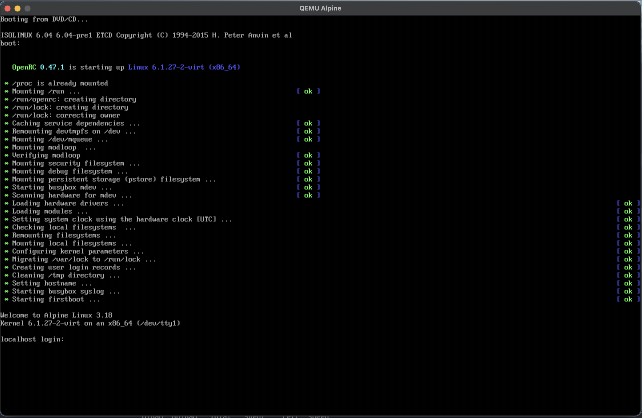This screenshot has width=642, height=418.
Task: Minimize the QEMU Alpine window
Action: click(17, 9)
